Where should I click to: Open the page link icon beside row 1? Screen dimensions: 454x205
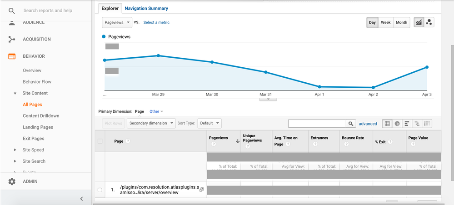pyautogui.click(x=202, y=190)
